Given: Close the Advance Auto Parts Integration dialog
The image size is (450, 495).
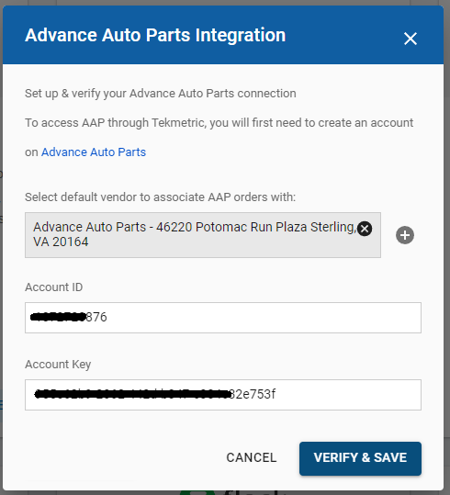Looking at the screenshot, I should [x=411, y=39].
